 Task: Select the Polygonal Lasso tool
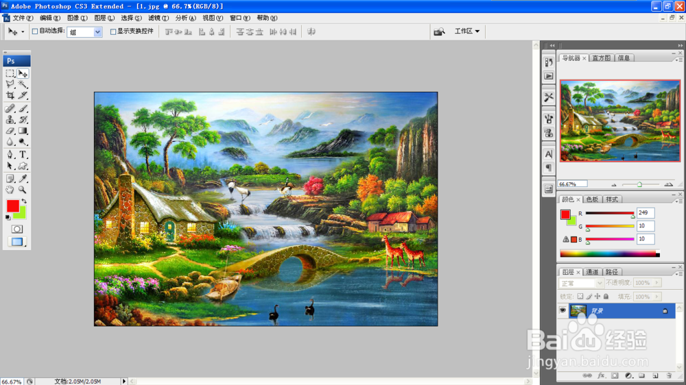click(x=10, y=84)
